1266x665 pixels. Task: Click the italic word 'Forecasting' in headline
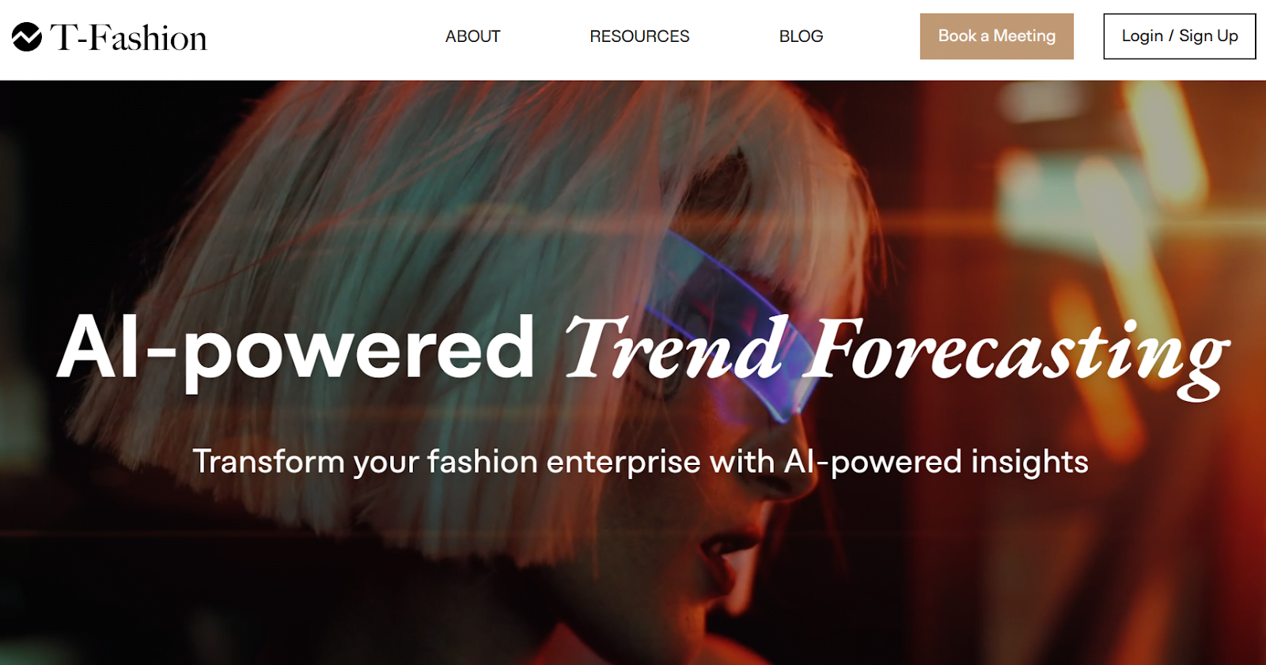click(x=1017, y=354)
